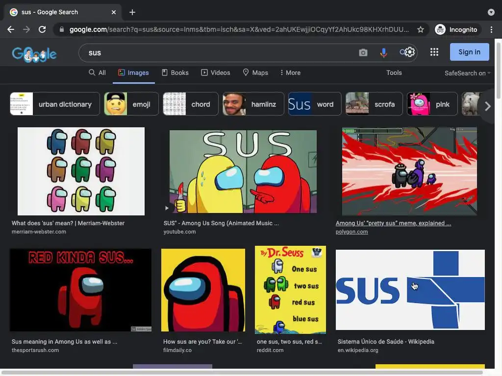Screen dimensions: 502x376
Task: Switch to the All results tab
Action: point(98,72)
